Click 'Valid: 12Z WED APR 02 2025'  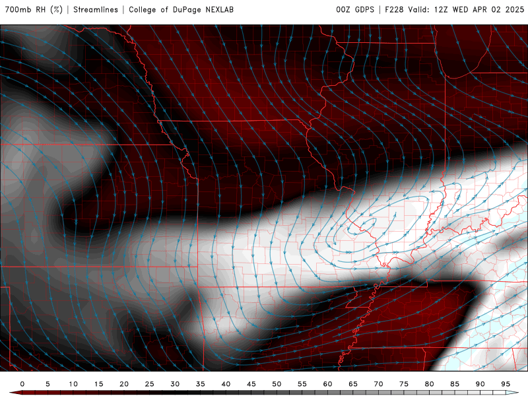coord(466,10)
